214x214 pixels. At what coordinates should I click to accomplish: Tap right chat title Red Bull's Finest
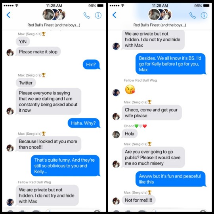click(160, 25)
